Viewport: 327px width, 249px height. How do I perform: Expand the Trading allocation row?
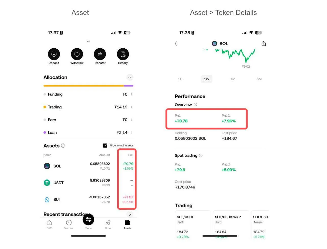coord(131,107)
